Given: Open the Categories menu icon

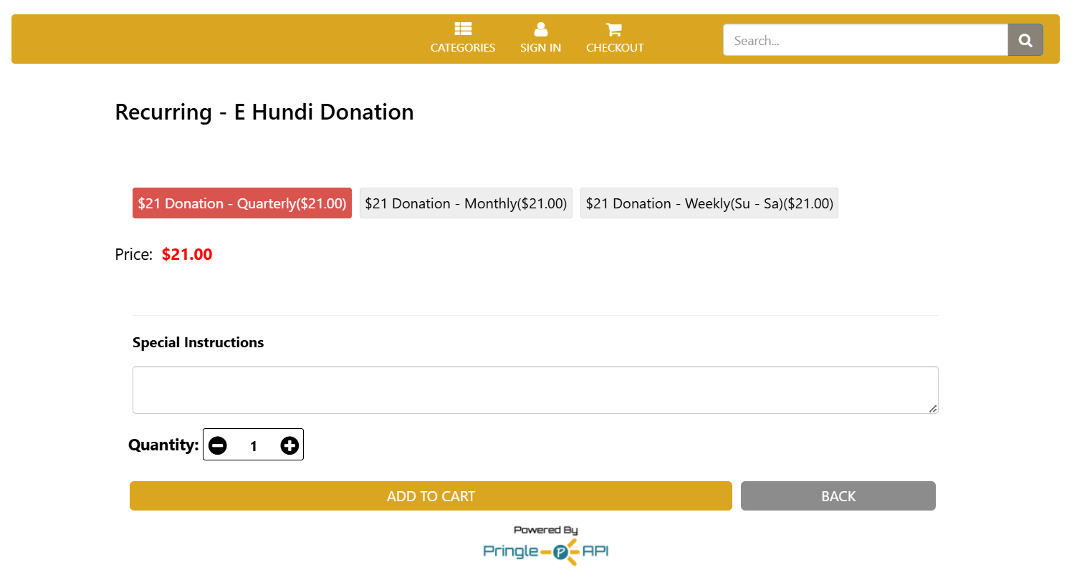Looking at the screenshot, I should [463, 29].
